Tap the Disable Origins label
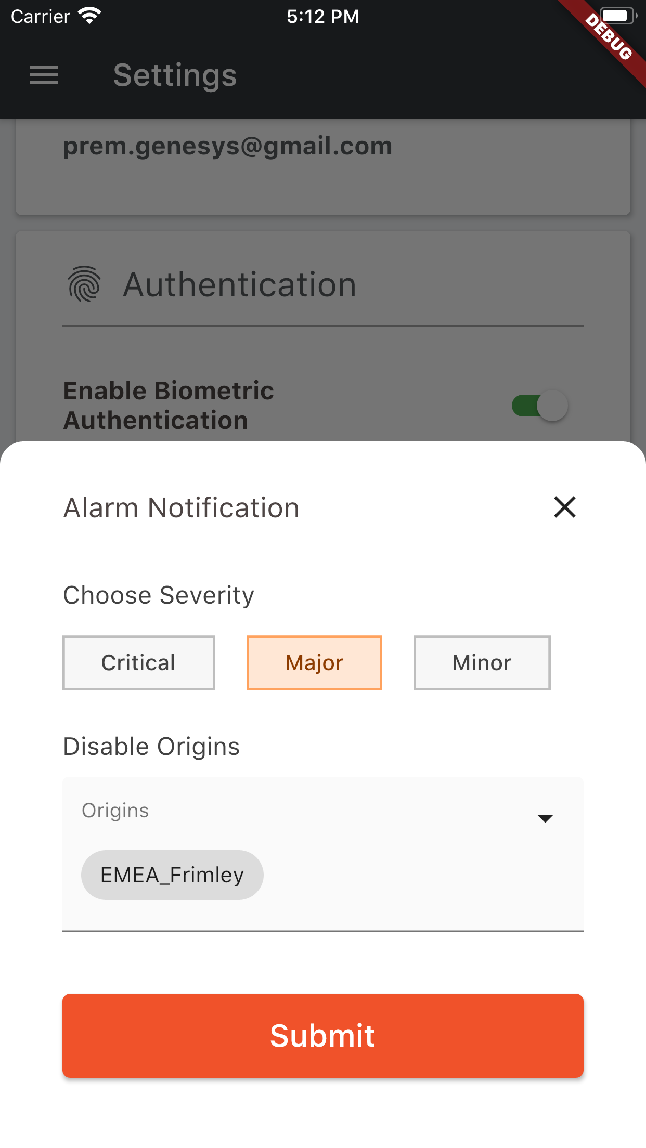646x1148 pixels. click(x=151, y=747)
